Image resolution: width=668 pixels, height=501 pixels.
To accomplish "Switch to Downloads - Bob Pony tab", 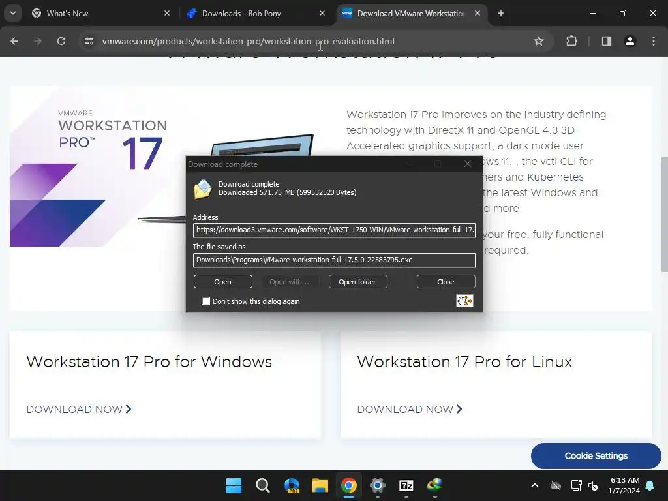I will 256,13.
